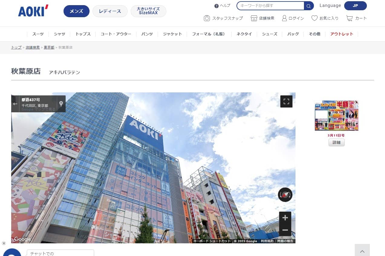Open the アウトレット menu
The height and width of the screenshot is (256, 385).
pyautogui.click(x=342, y=34)
